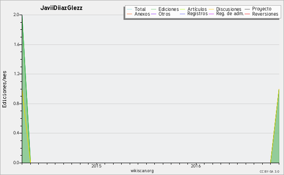Click the 0.8 y-axis value
This screenshot has height=175, width=284.
[16, 104]
